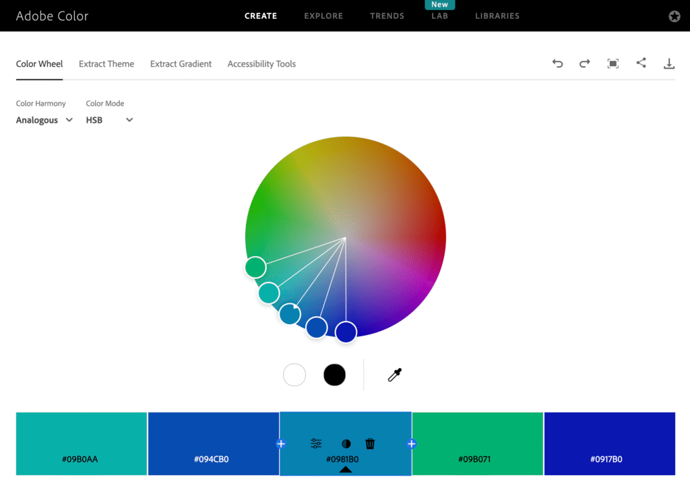Delete the #0981B0 swatch

[x=369, y=443]
